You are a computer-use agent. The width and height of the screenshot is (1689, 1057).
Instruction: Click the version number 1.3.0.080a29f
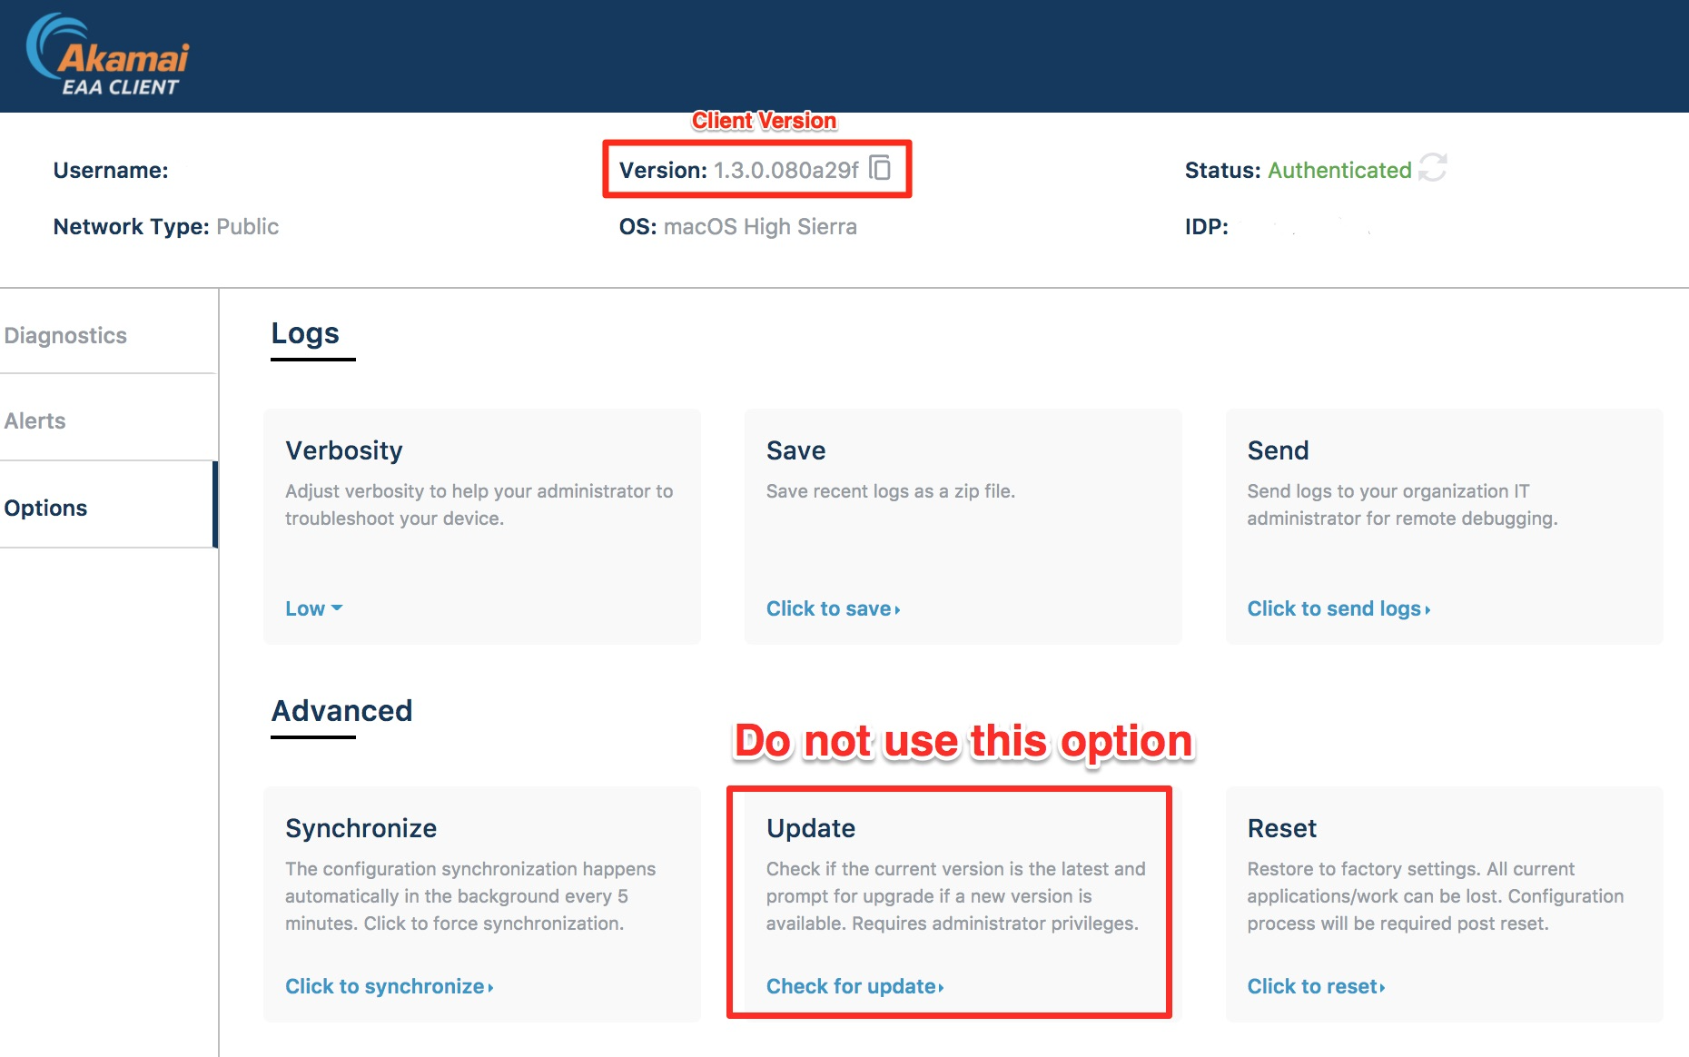click(x=786, y=170)
